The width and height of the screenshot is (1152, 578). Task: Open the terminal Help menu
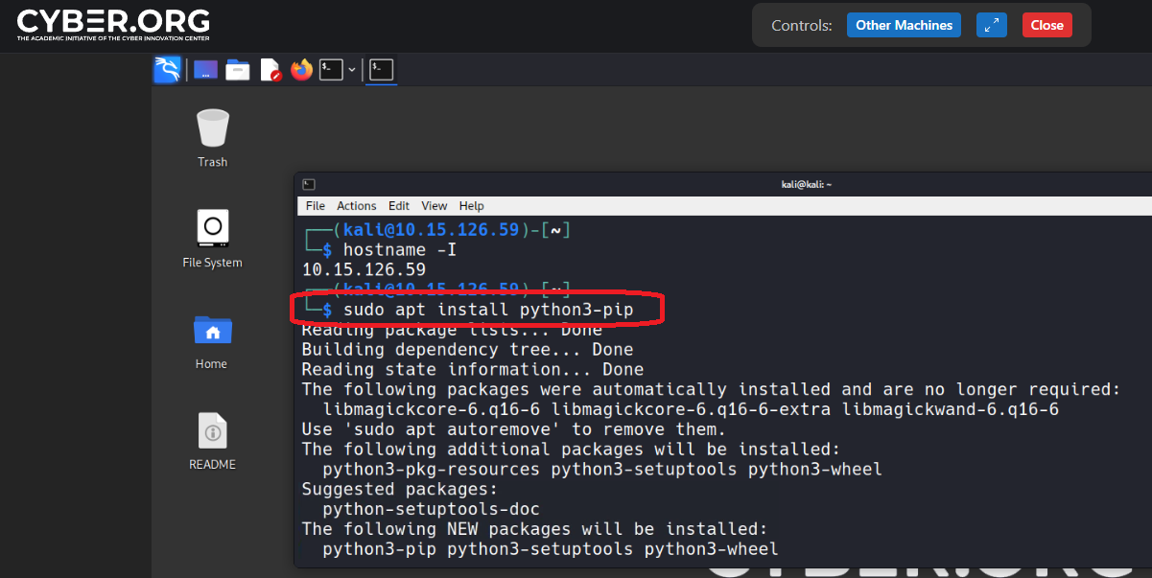[x=472, y=206]
